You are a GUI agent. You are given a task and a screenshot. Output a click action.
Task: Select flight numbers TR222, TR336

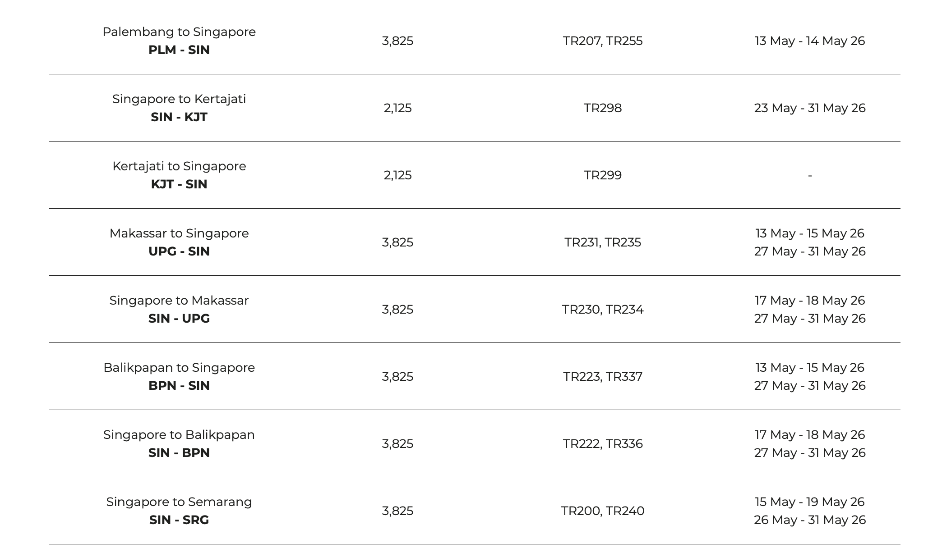(x=603, y=444)
